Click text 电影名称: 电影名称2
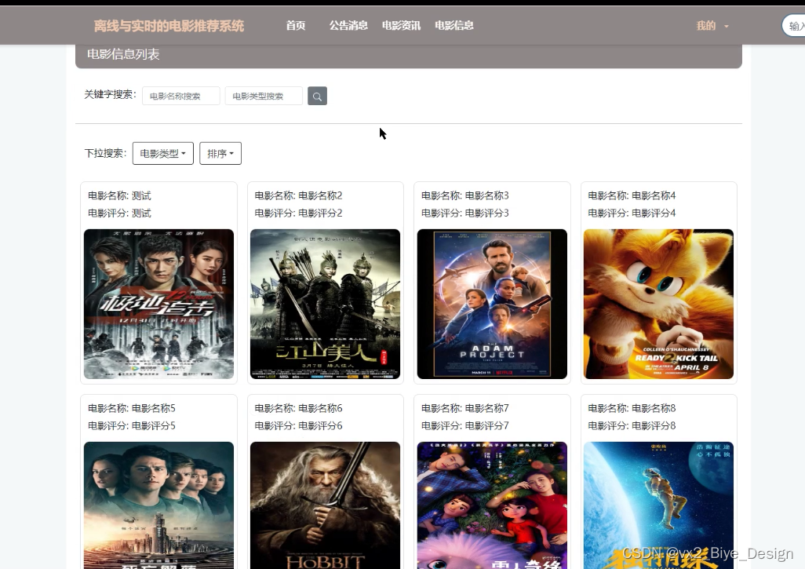805x569 pixels. click(x=298, y=195)
